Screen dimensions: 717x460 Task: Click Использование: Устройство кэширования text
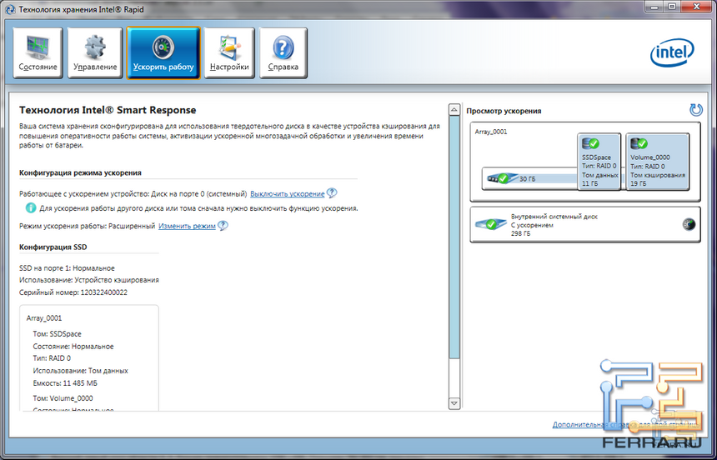89,280
